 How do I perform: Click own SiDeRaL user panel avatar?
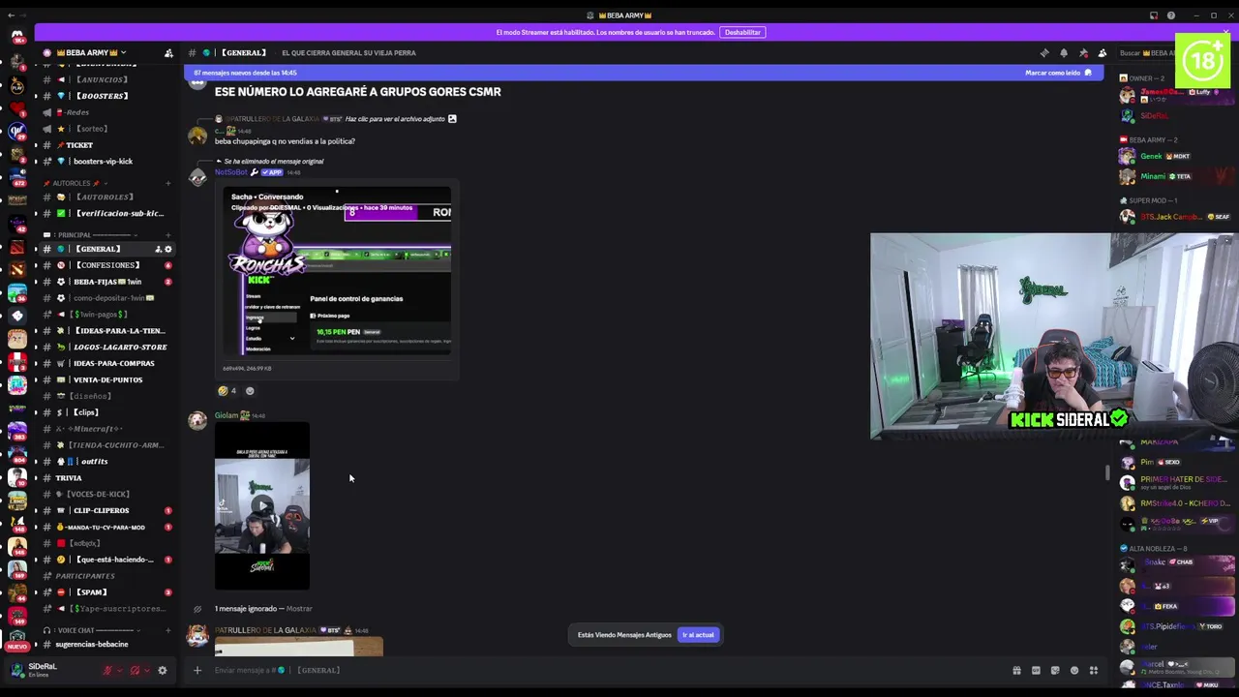(17, 669)
